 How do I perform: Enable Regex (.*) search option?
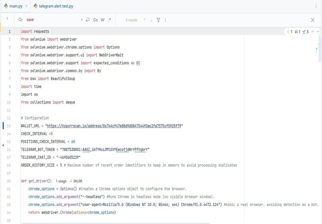(x=109, y=20)
